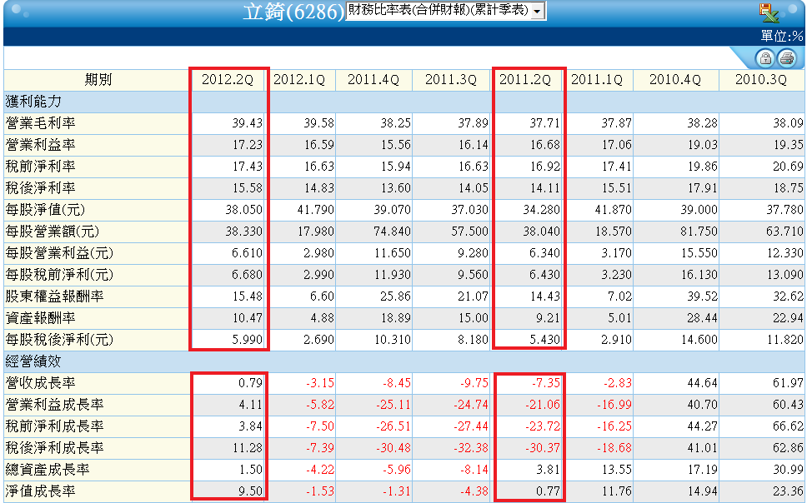Select the 2011.3Q column header
The height and width of the screenshot is (503, 807).
[x=451, y=80]
